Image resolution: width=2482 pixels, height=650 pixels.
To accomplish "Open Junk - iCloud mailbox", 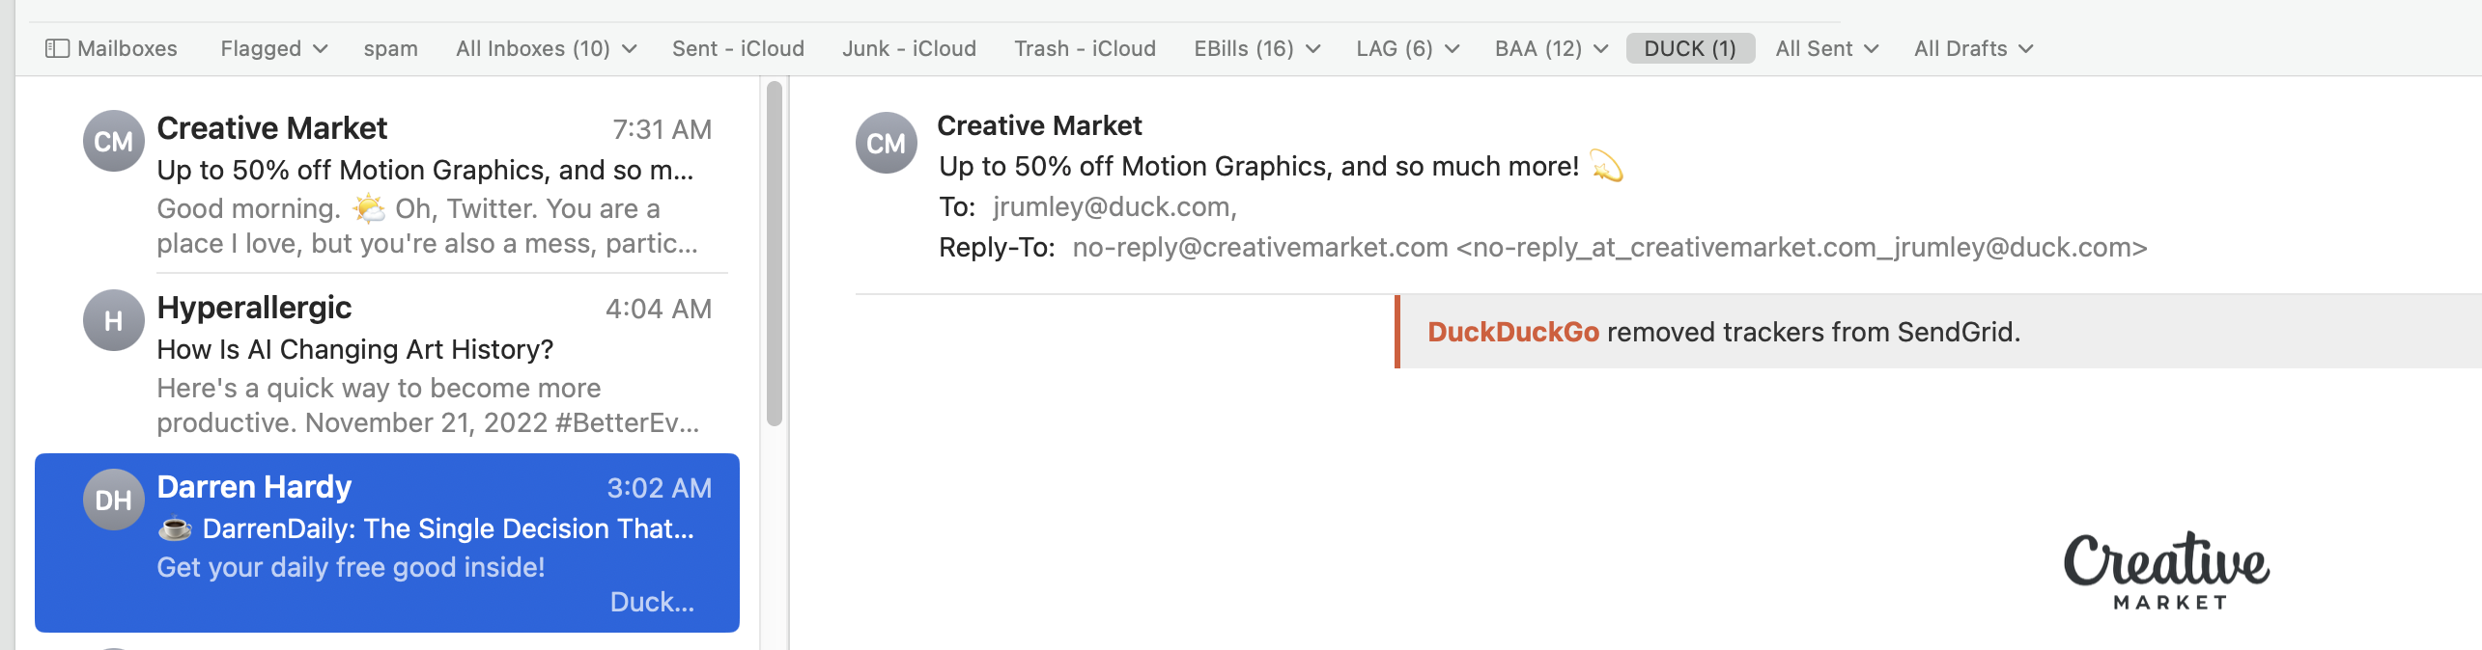I will tap(909, 48).
